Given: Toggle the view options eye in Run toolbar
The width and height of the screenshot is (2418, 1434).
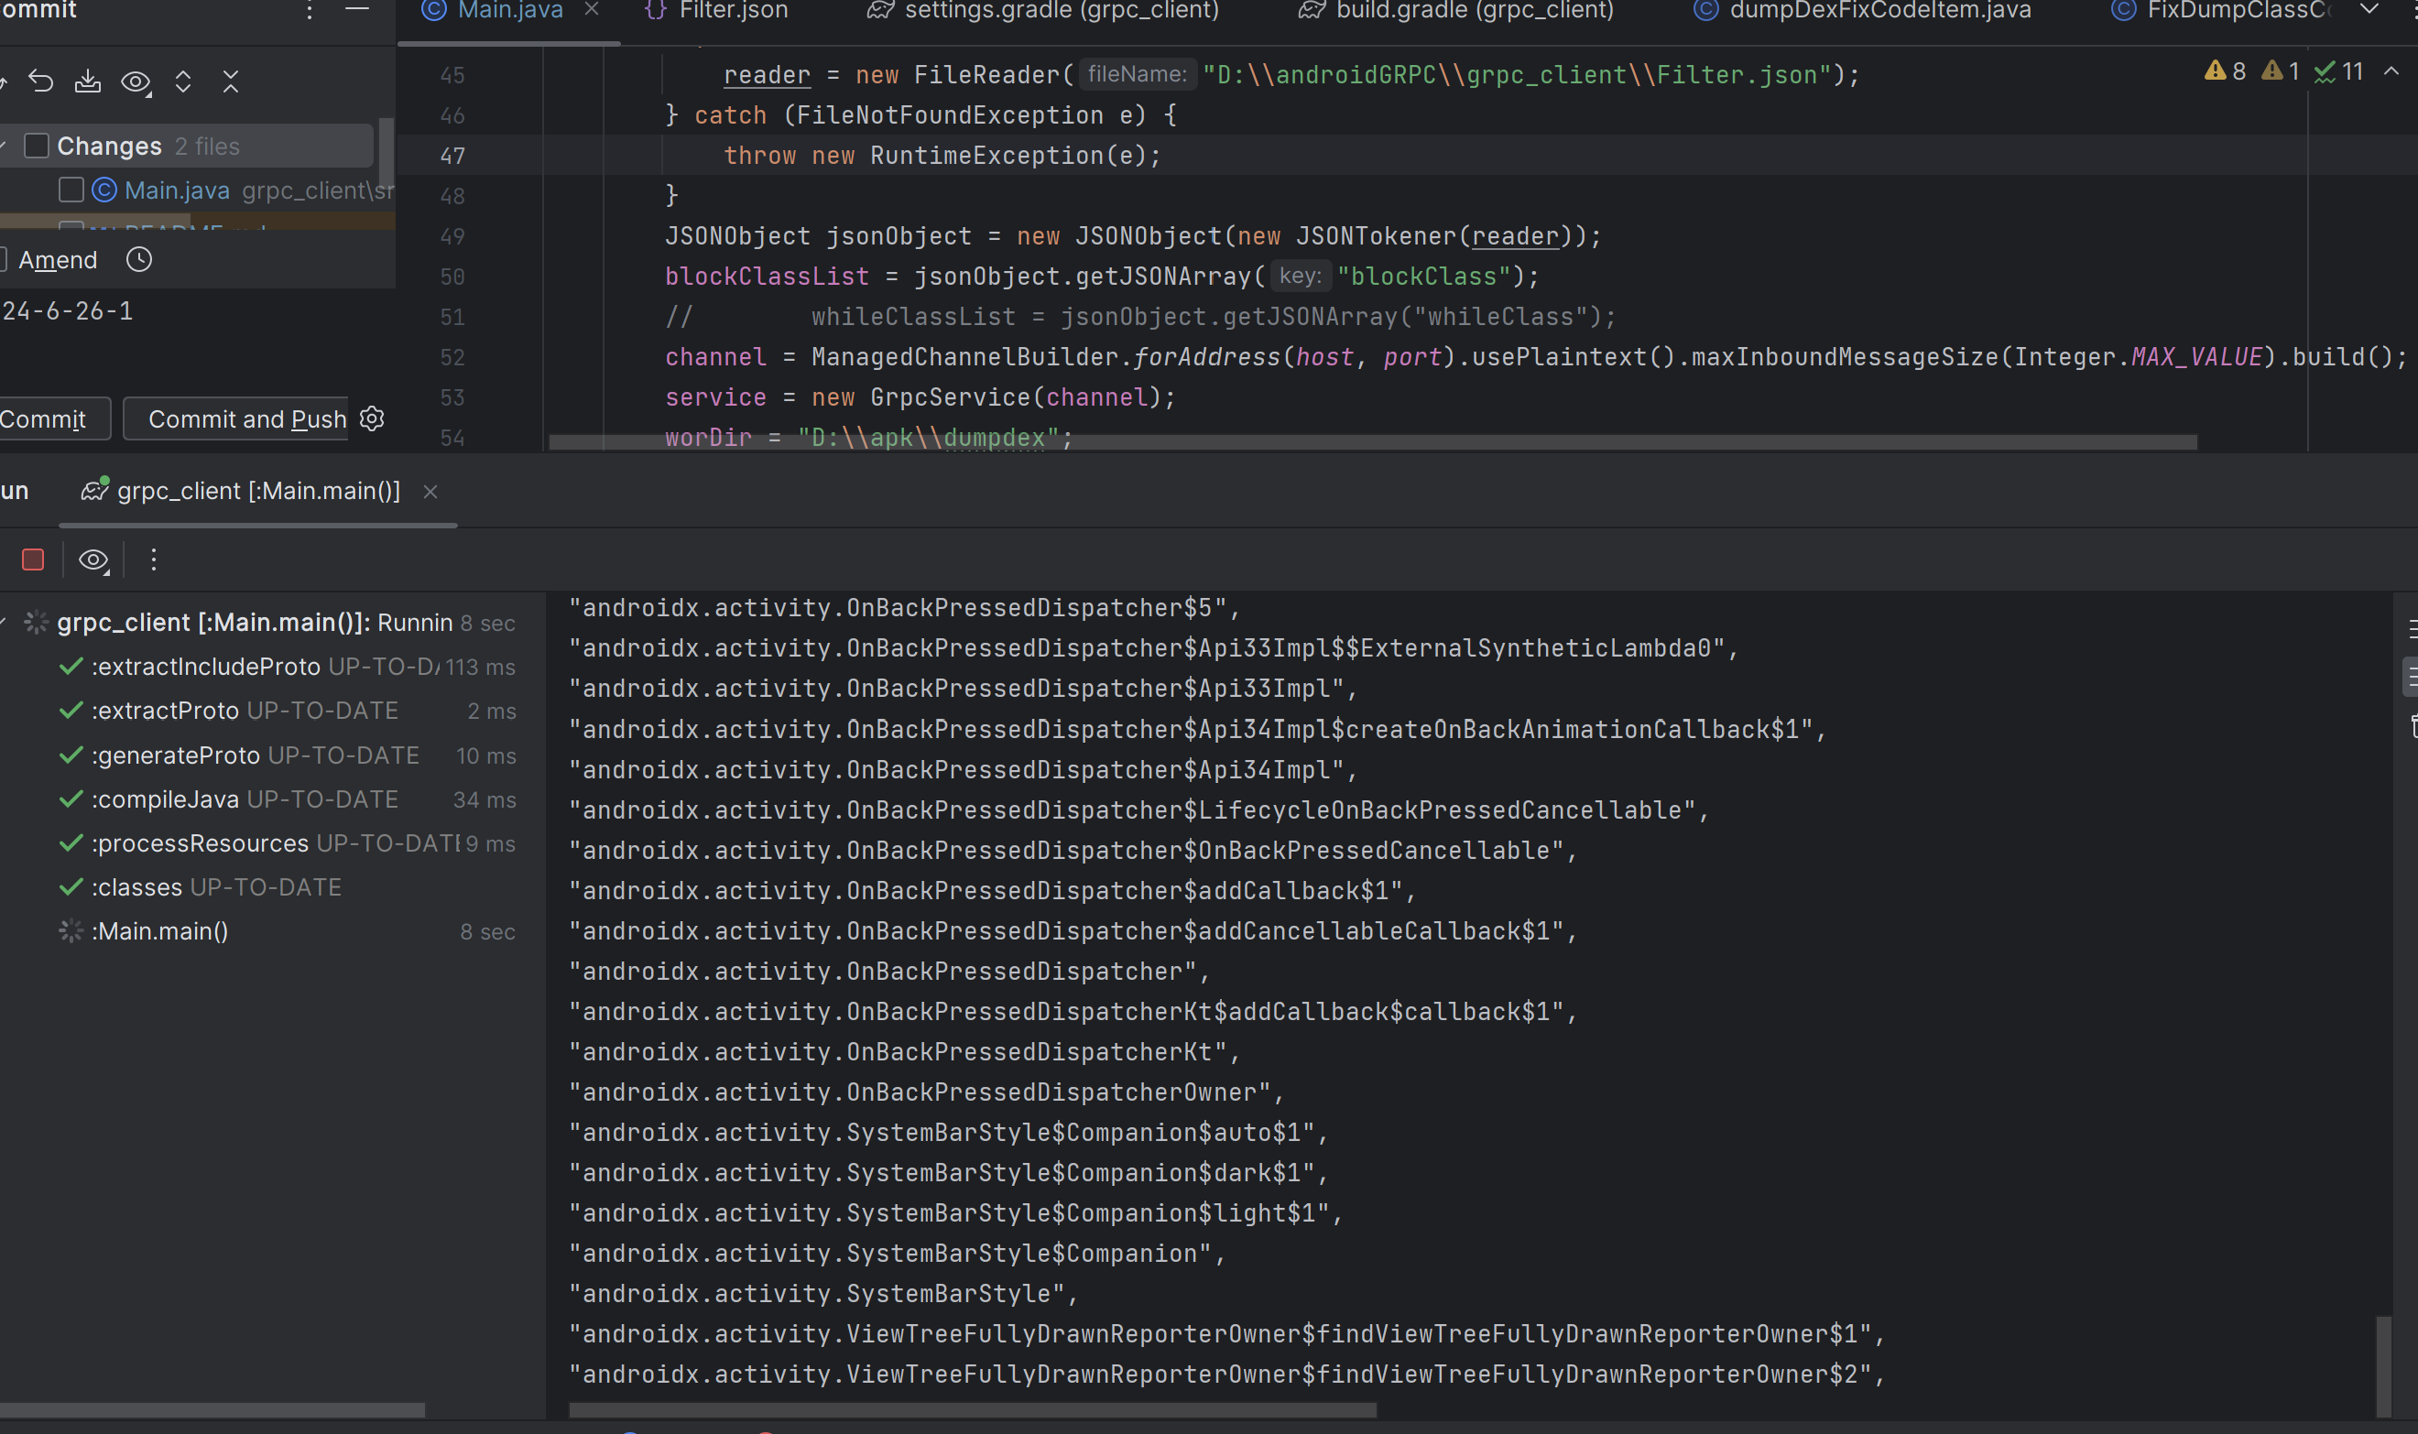Looking at the screenshot, I should click(x=93, y=559).
